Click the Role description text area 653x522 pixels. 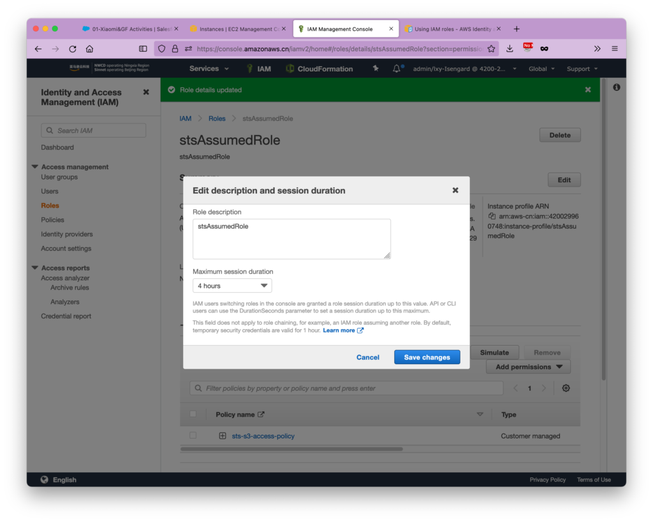291,239
